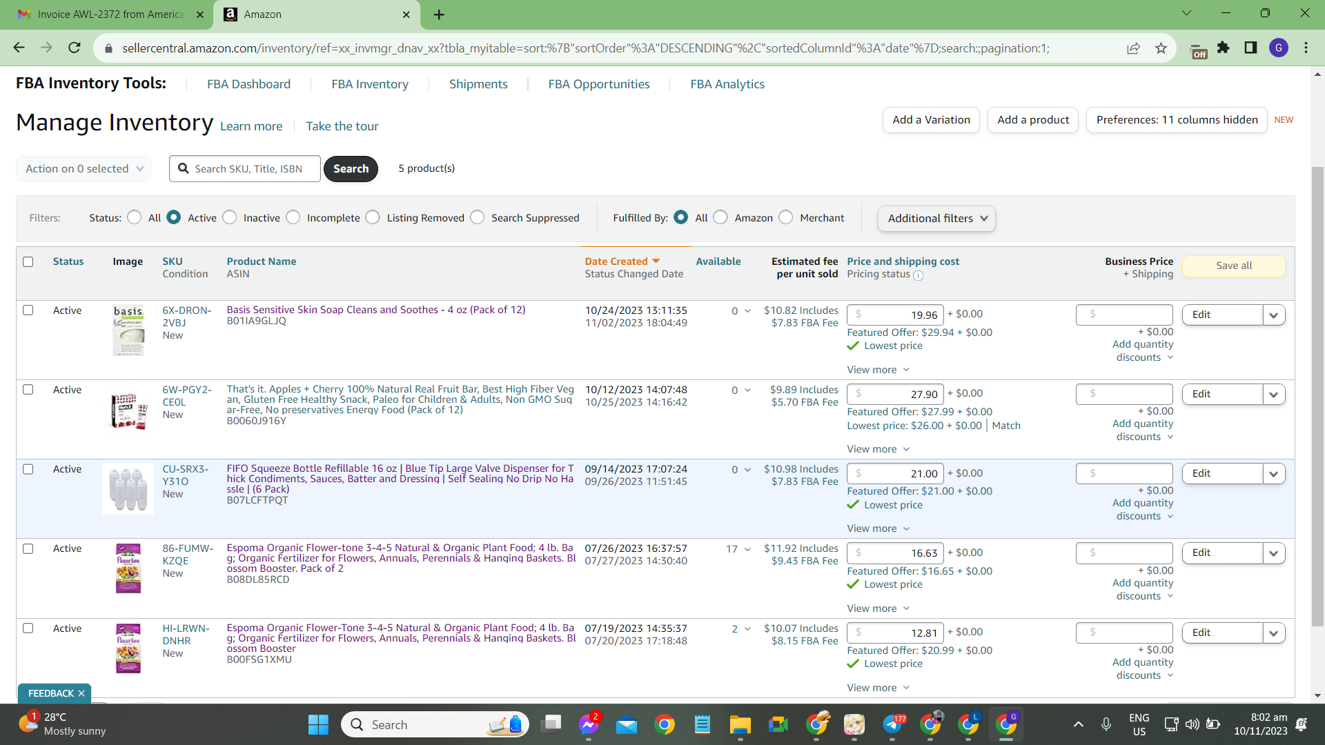Click the microphone icon in system tray
The width and height of the screenshot is (1325, 745).
tap(1106, 724)
